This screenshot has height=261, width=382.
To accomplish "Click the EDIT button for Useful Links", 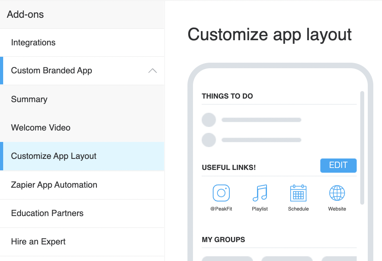I will pyautogui.click(x=339, y=165).
